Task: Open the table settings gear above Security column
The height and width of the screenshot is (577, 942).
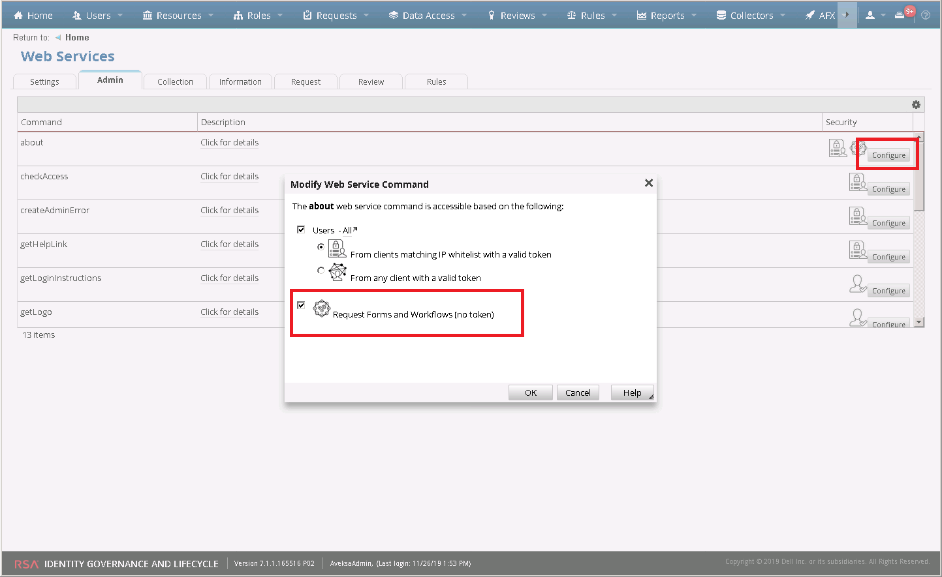Action: [916, 104]
